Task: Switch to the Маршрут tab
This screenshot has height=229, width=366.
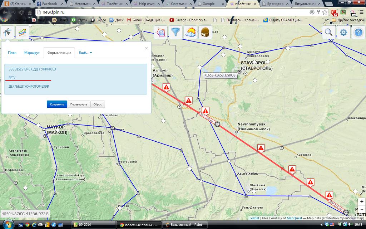Action: point(32,53)
